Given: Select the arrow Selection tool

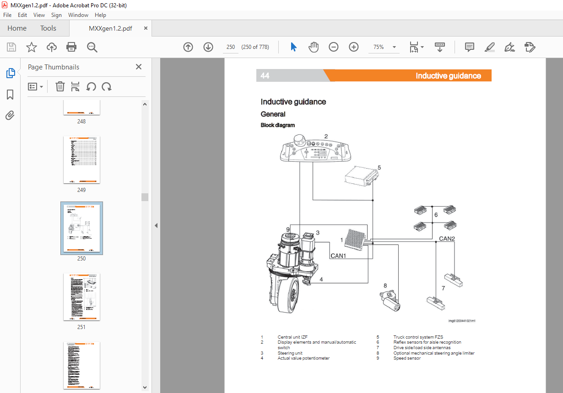Looking at the screenshot, I should (x=293, y=47).
